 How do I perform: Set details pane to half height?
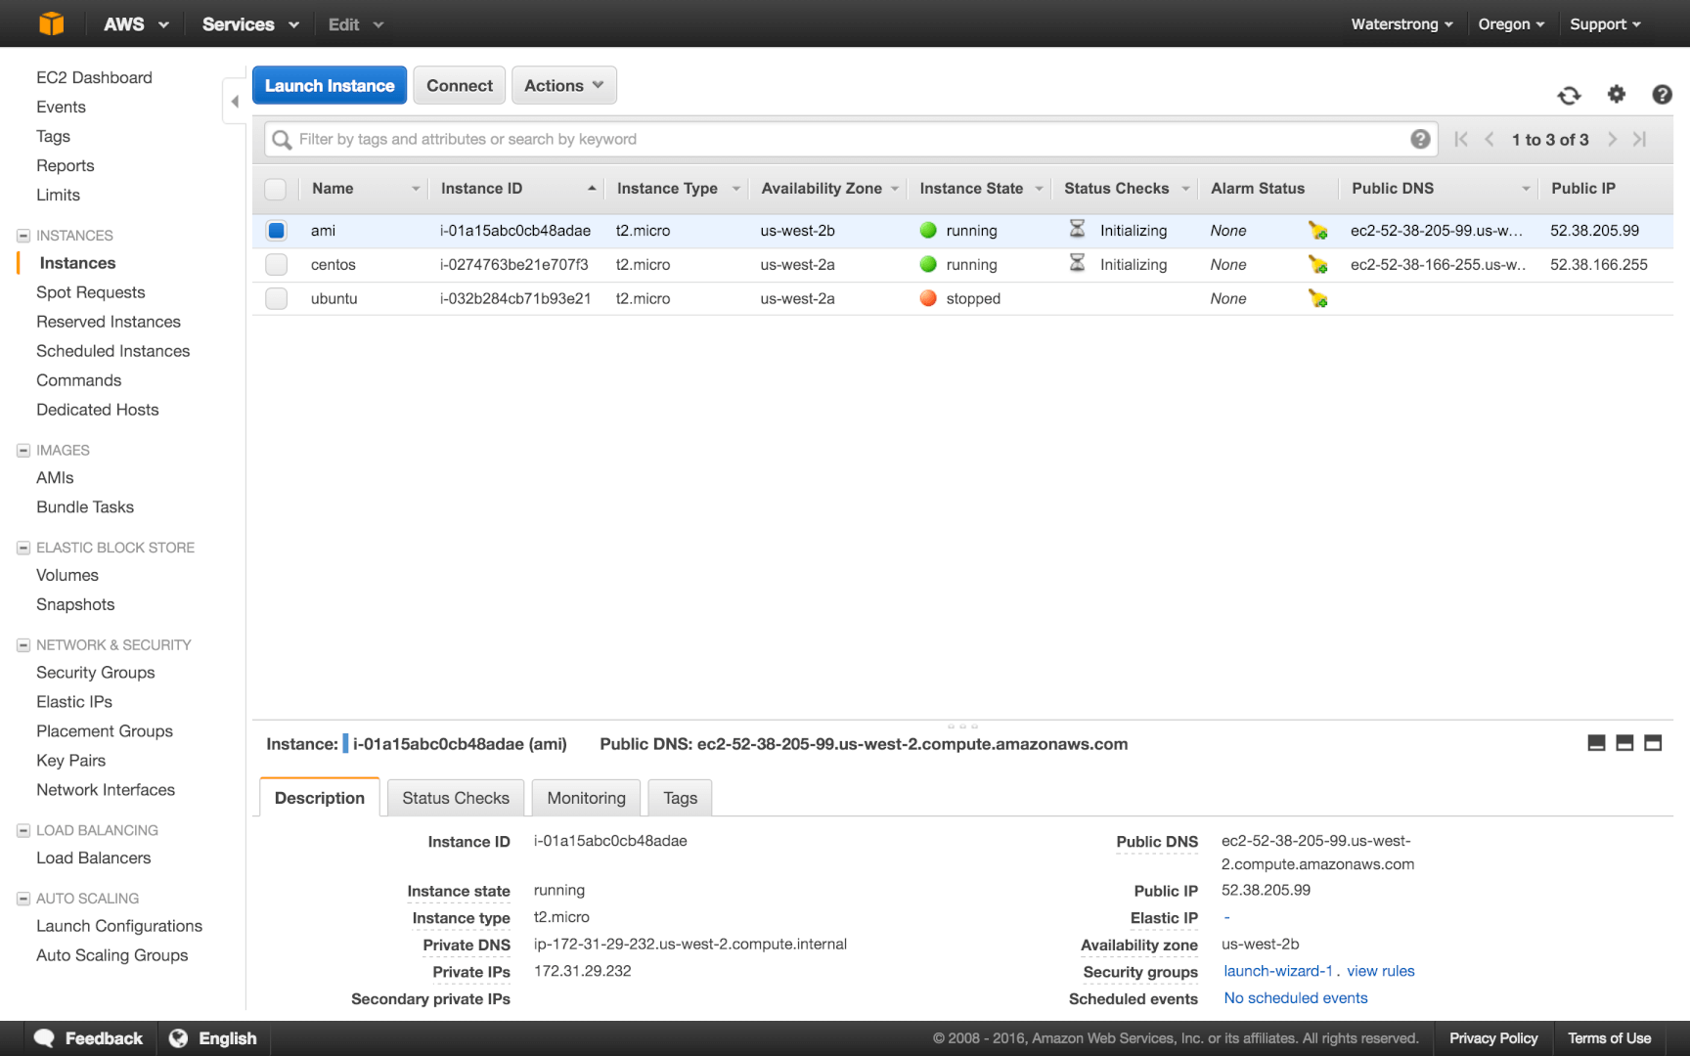(1624, 743)
